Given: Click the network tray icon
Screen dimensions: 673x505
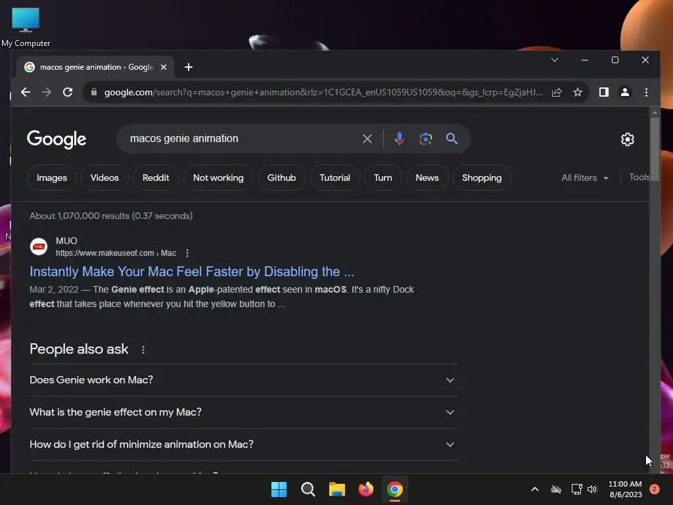Looking at the screenshot, I should coord(576,489).
